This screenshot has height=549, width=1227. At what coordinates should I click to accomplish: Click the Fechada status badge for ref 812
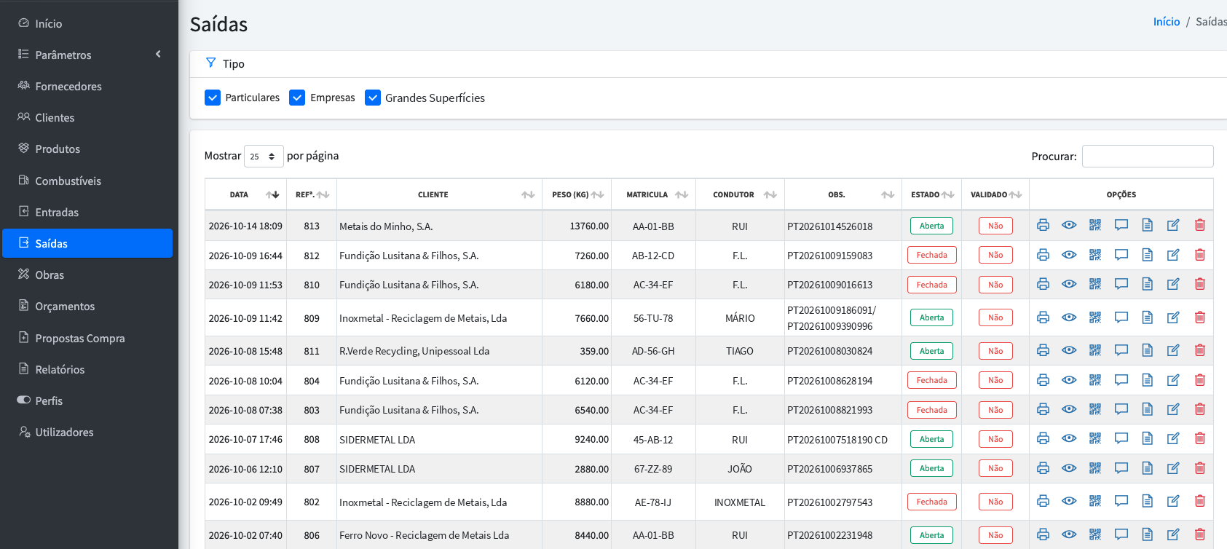[931, 255]
